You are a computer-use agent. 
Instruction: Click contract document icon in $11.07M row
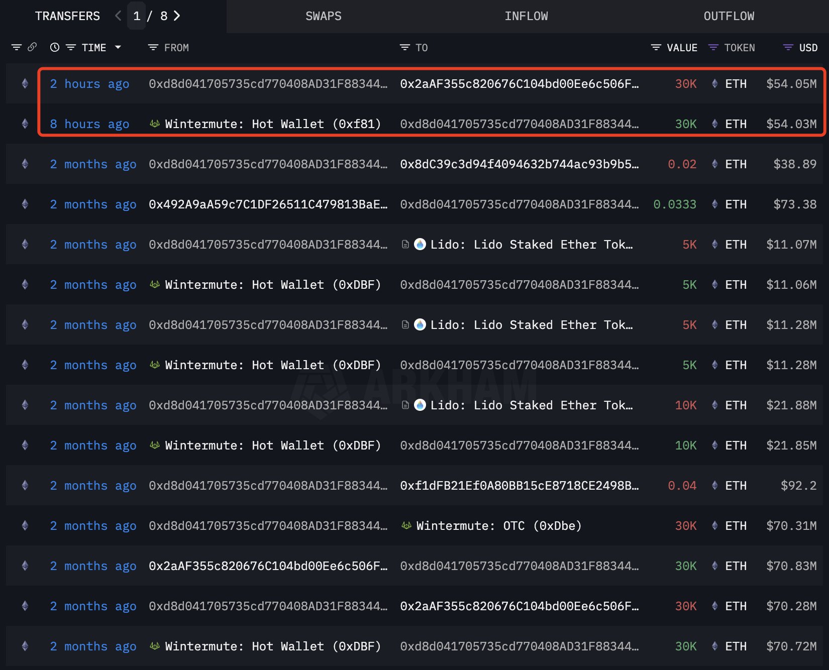405,245
